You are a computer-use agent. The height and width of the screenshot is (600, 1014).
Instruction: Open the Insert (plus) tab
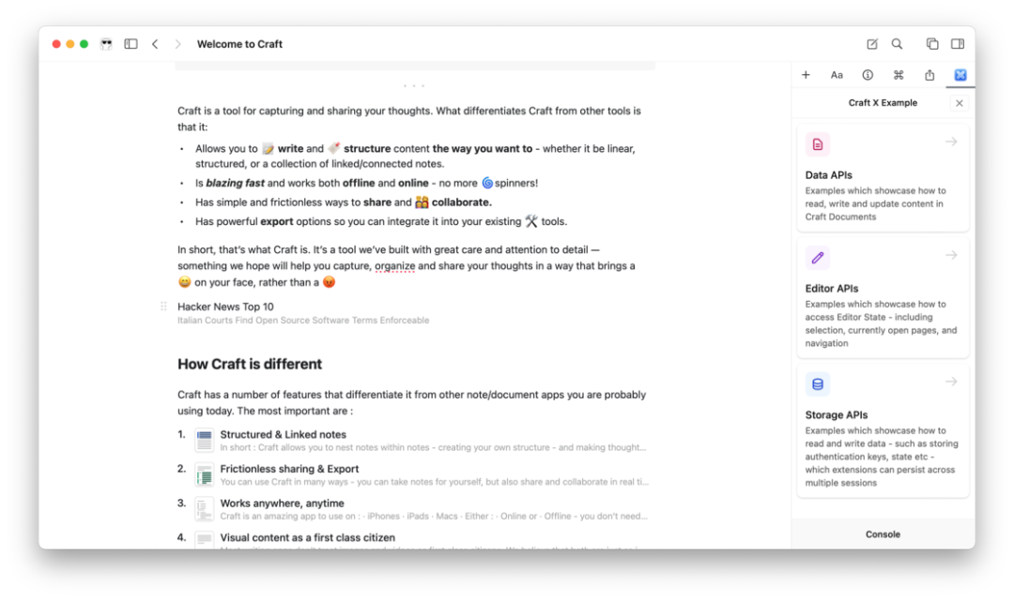pyautogui.click(x=806, y=75)
